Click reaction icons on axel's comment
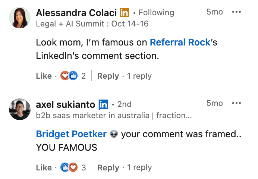 pos(69,168)
